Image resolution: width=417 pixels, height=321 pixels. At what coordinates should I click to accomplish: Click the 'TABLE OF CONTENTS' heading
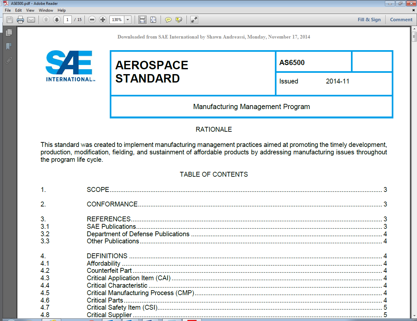214,174
